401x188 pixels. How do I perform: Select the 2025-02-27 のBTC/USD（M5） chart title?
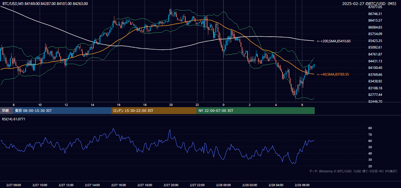pyautogui.click(x=369, y=4)
